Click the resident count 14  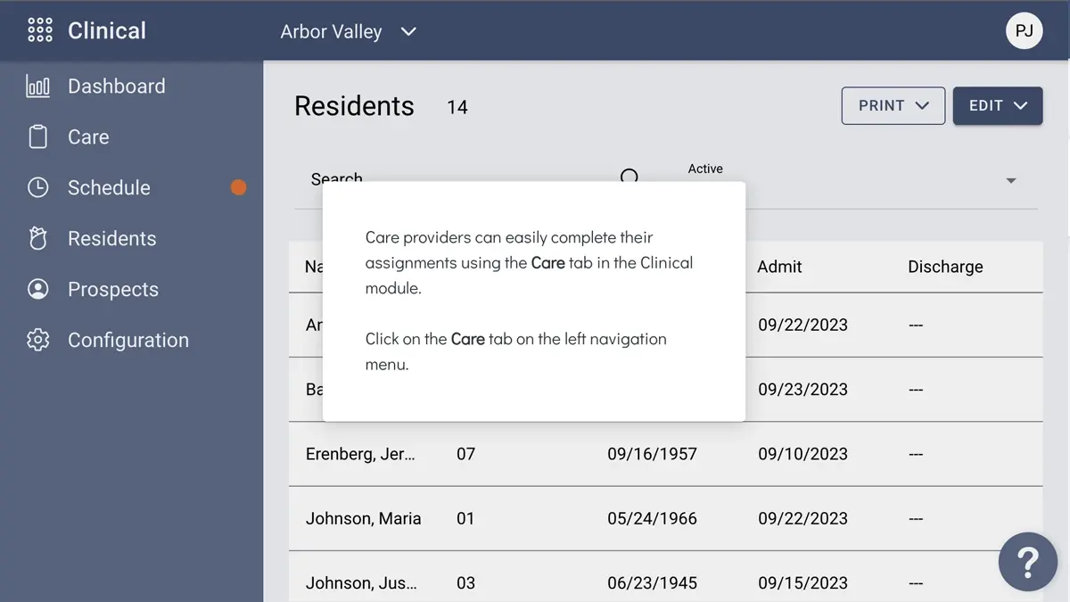[457, 107]
